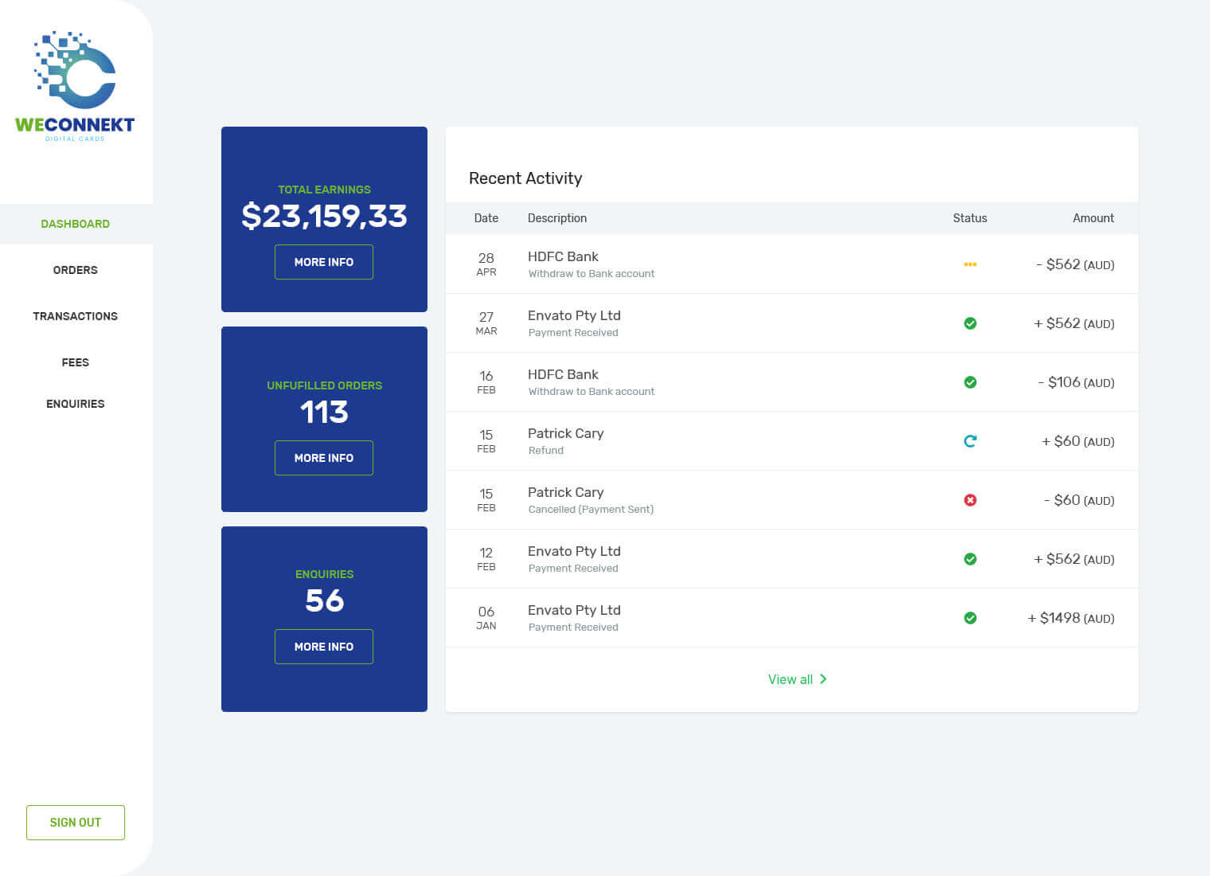Viewport: 1210px width, 876px height.
Task: Select the HDFC Bank entry dated 28 Apr
Action: tap(792, 264)
